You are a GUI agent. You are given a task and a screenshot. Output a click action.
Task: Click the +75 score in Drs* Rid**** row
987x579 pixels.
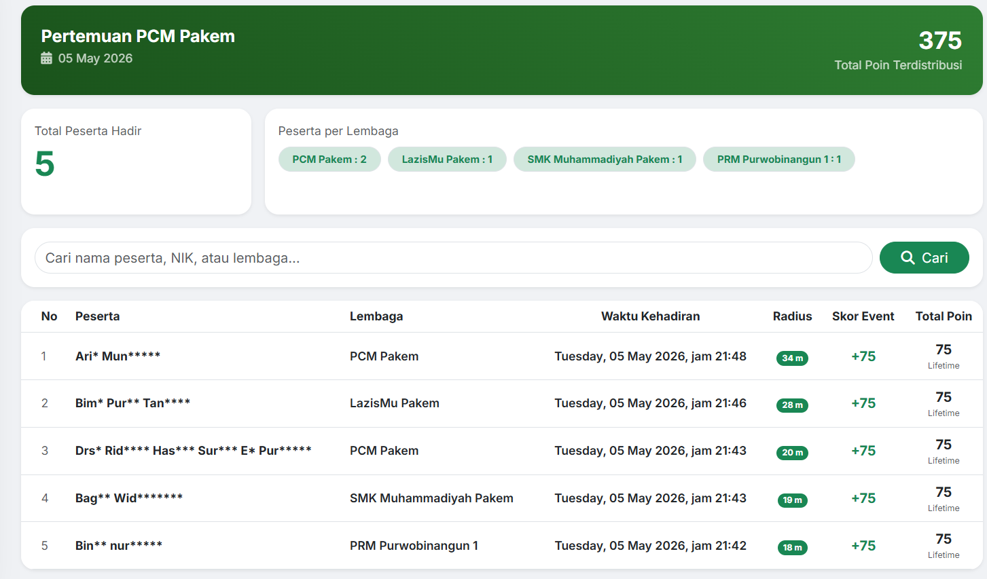tap(863, 451)
